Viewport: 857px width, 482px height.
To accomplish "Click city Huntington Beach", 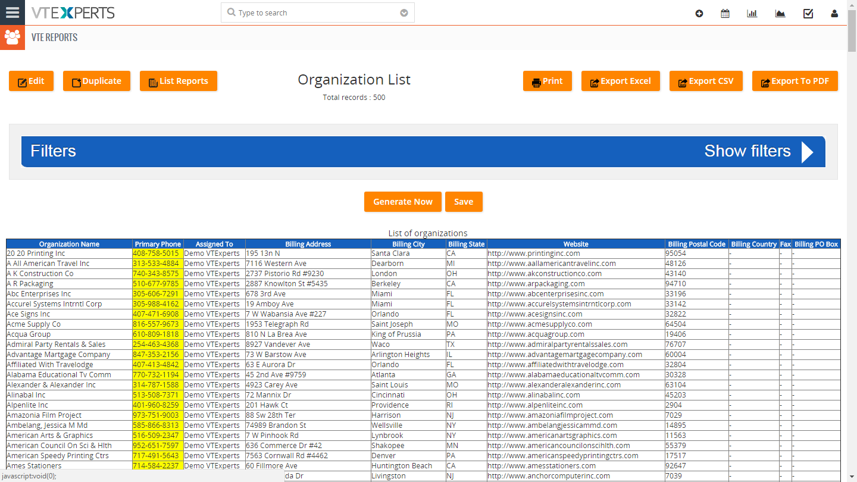I will click(x=402, y=466).
